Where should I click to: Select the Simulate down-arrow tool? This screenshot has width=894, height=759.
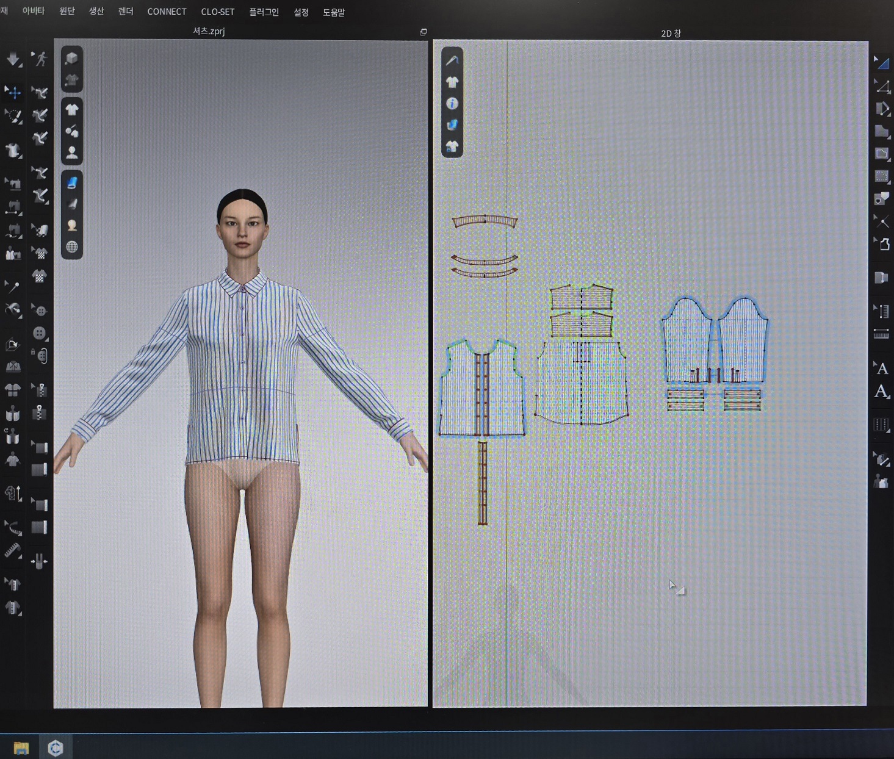13,59
